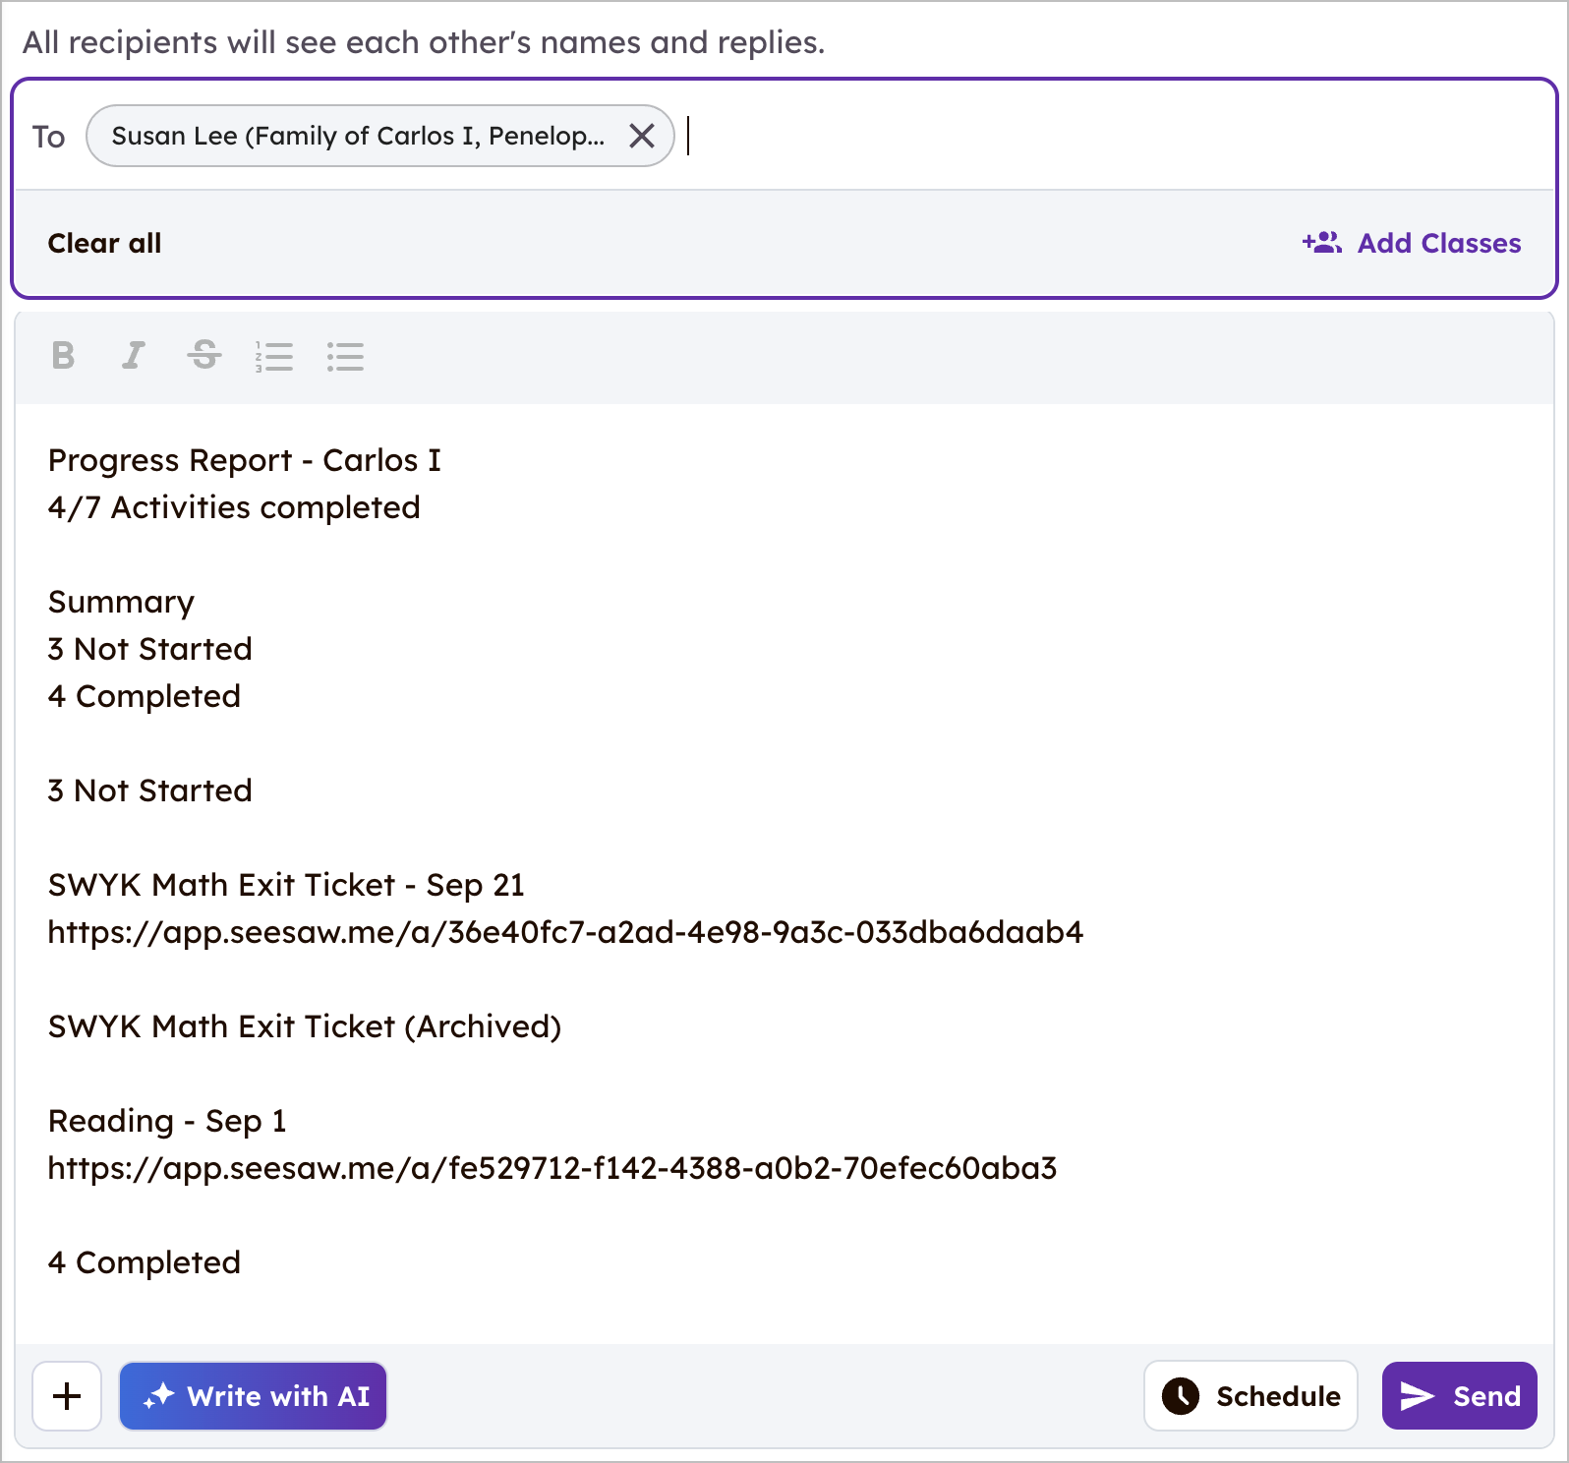Click 'SWYK Math Exit Ticket (Archived)' line

click(305, 1026)
